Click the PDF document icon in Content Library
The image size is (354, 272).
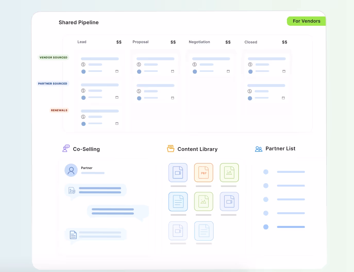tap(204, 173)
